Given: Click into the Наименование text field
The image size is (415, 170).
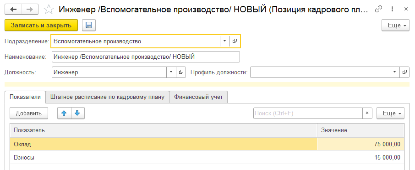Looking at the screenshot, I should [x=146, y=57].
